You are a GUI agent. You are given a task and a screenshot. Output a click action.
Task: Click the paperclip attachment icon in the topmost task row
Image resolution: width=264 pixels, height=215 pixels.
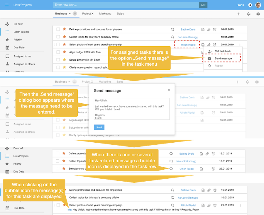pos(209,30)
